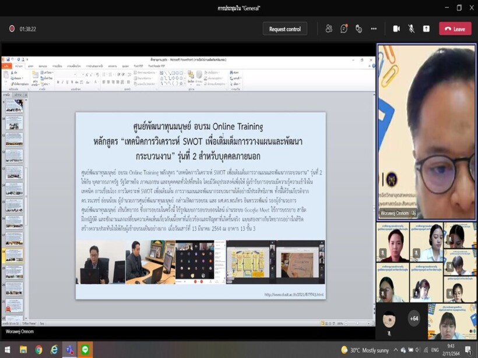Select slide 19 thumbnail in slide panel
This screenshot has height=358, width=478.
pos(14,272)
